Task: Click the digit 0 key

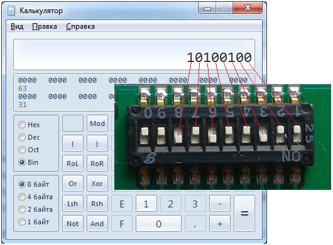Action: pos(158,224)
